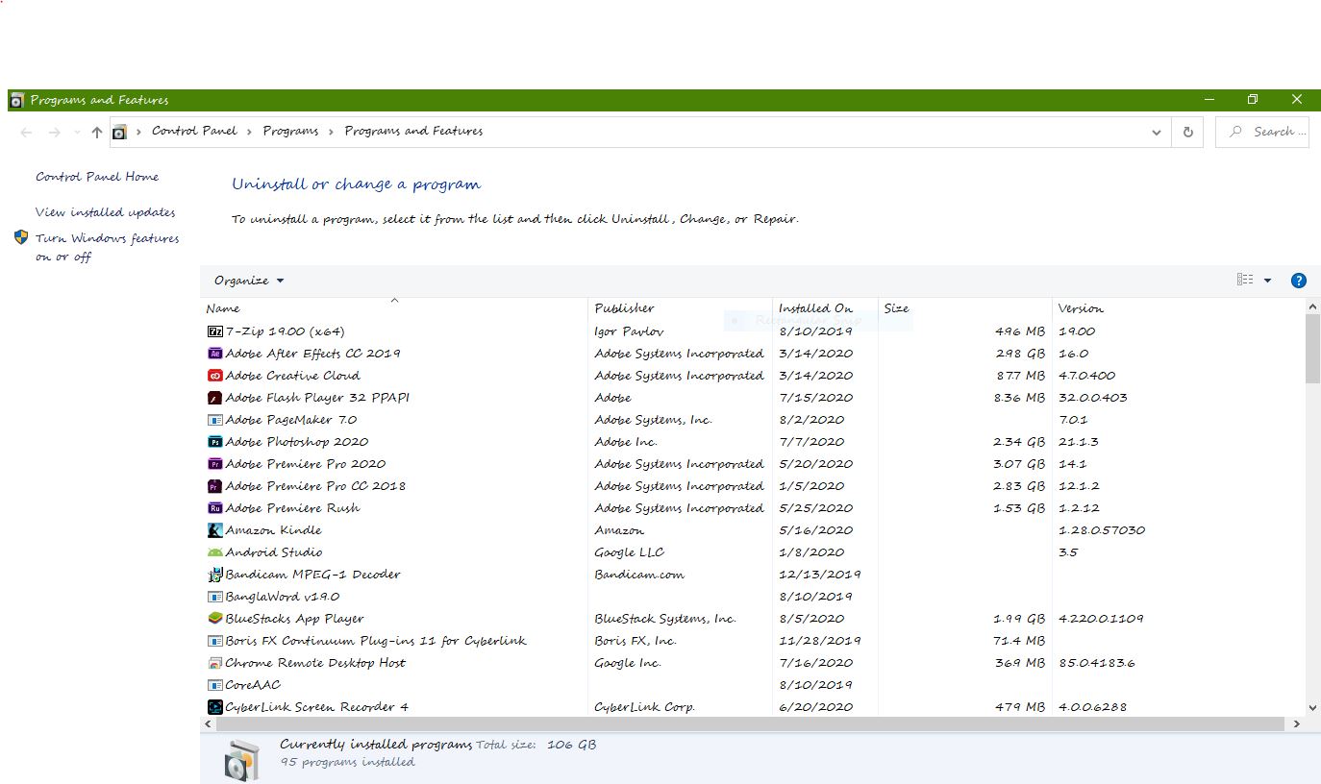
Task: Select the Chrome Remote Desktop Host icon
Action: [x=215, y=663]
